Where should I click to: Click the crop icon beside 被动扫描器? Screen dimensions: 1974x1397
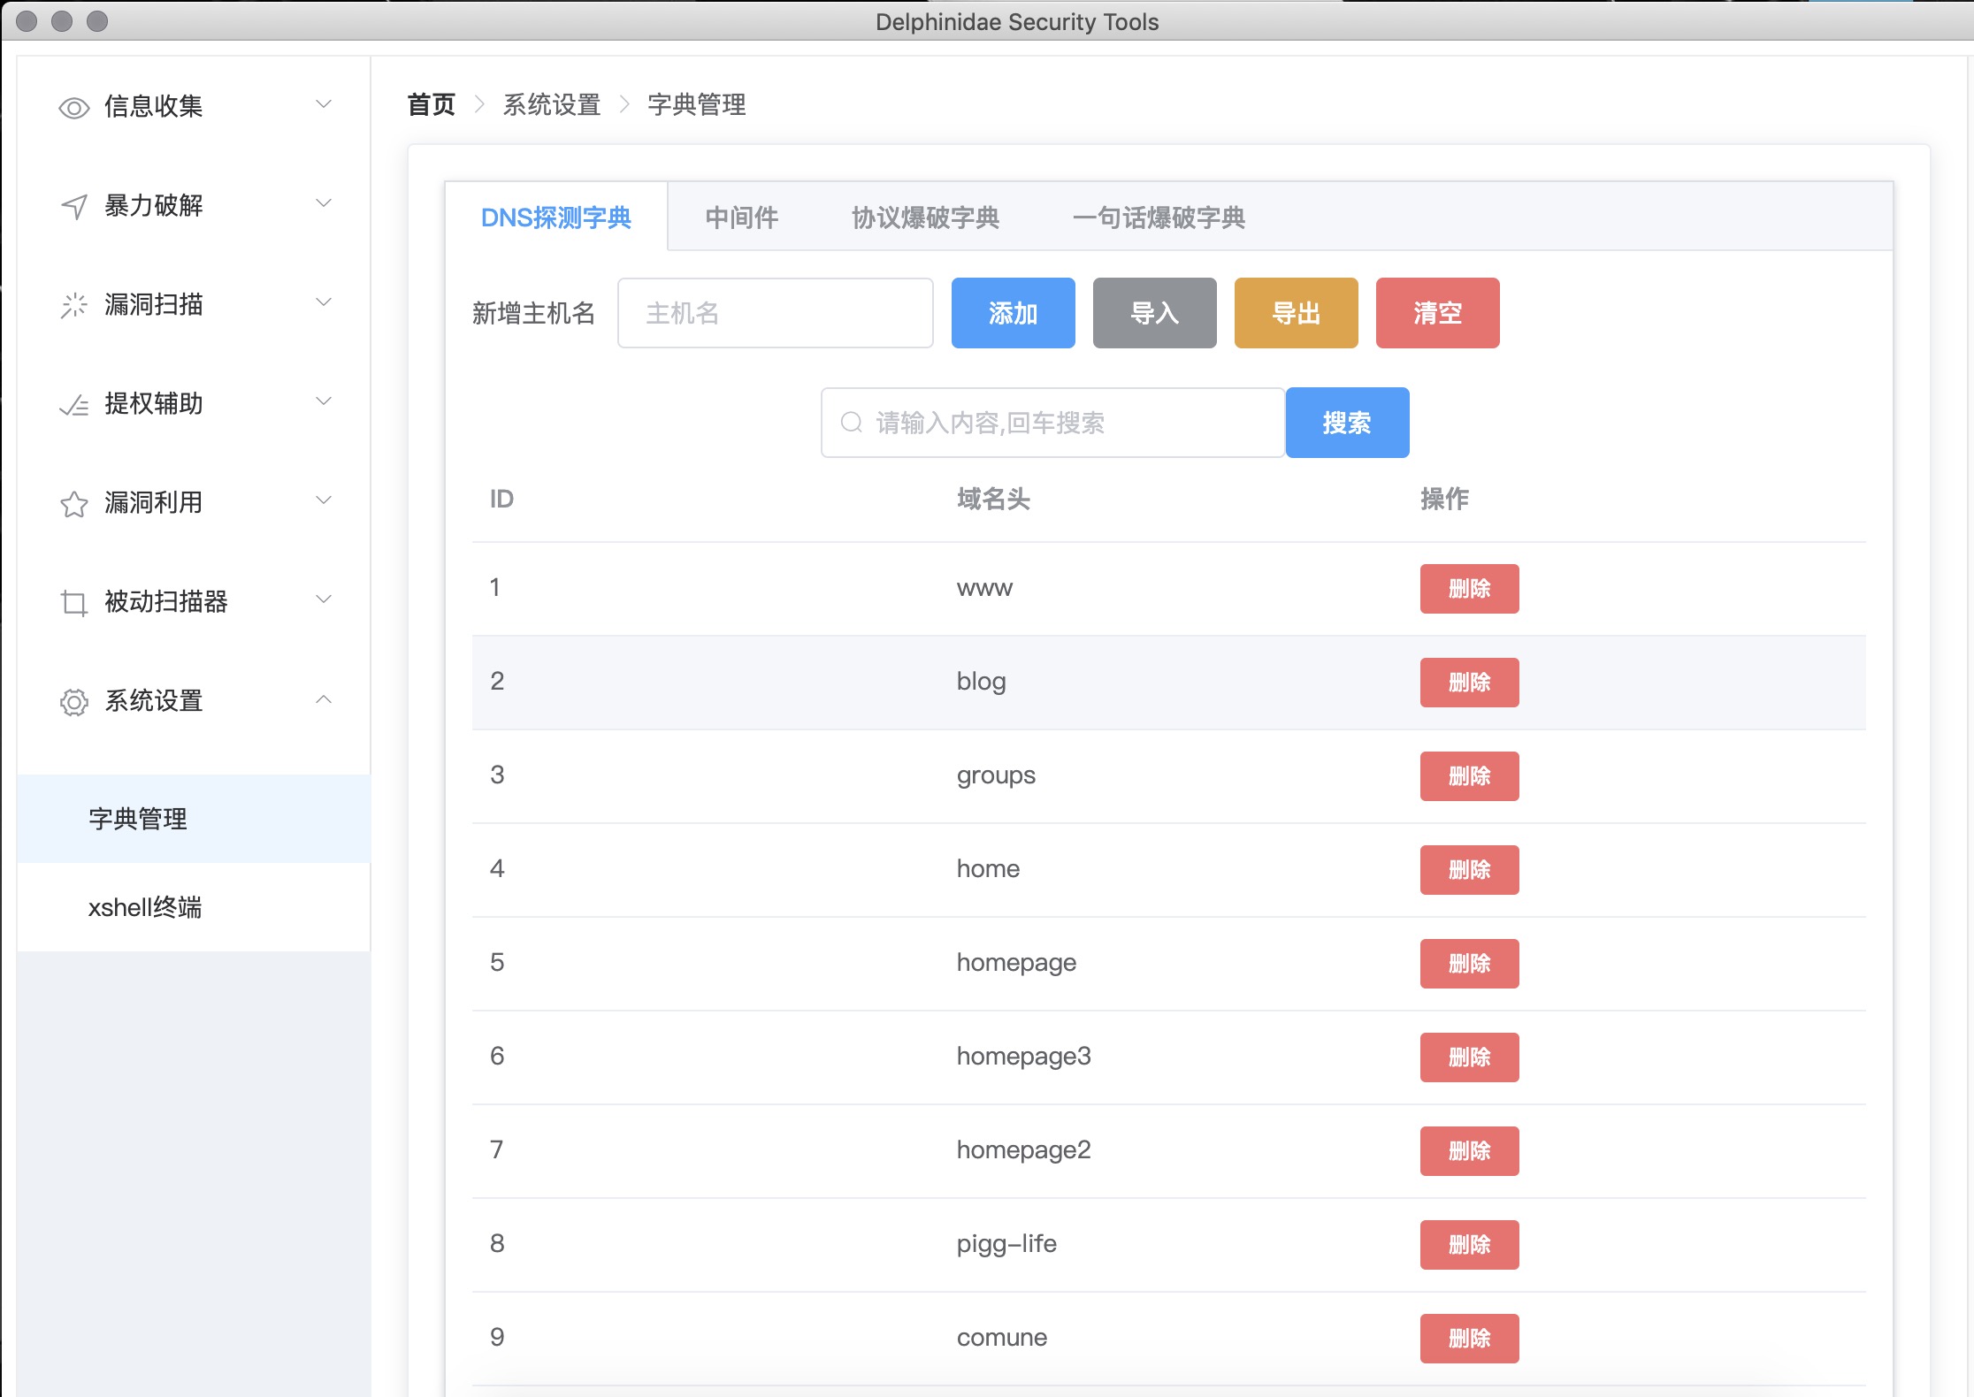(74, 603)
